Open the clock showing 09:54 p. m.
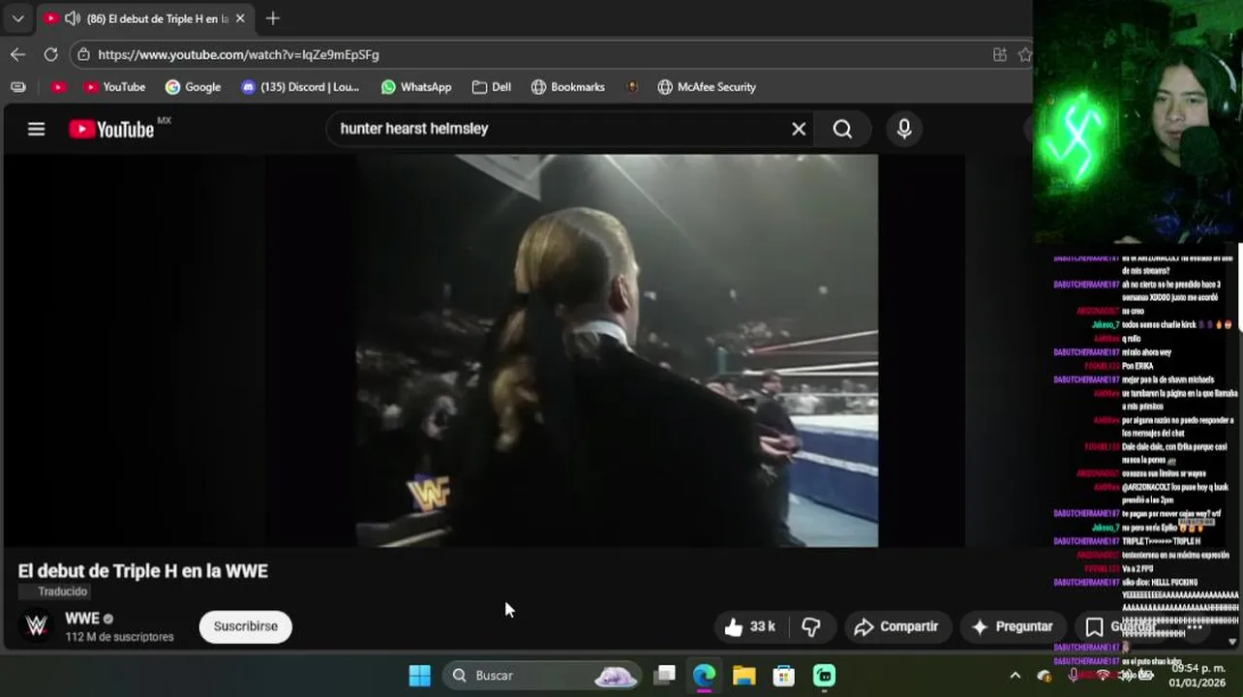This screenshot has width=1243, height=697. tap(1198, 675)
